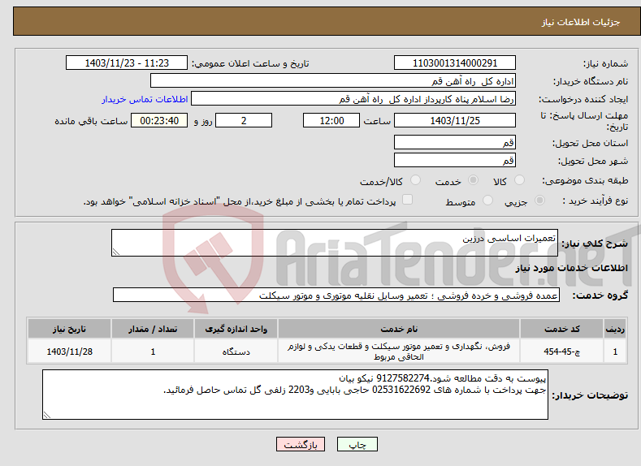
Task: Click the بازگشت (back) button
Action: pyautogui.click(x=301, y=444)
